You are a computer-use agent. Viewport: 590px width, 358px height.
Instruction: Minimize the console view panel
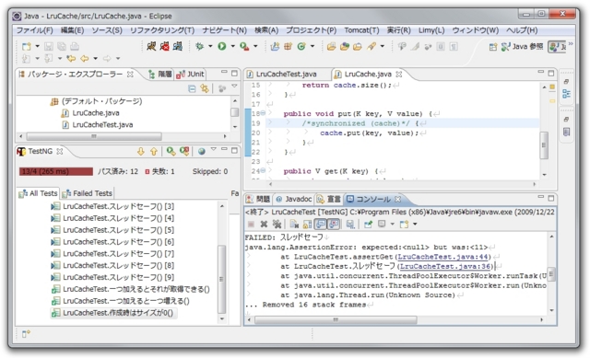tap(541, 197)
